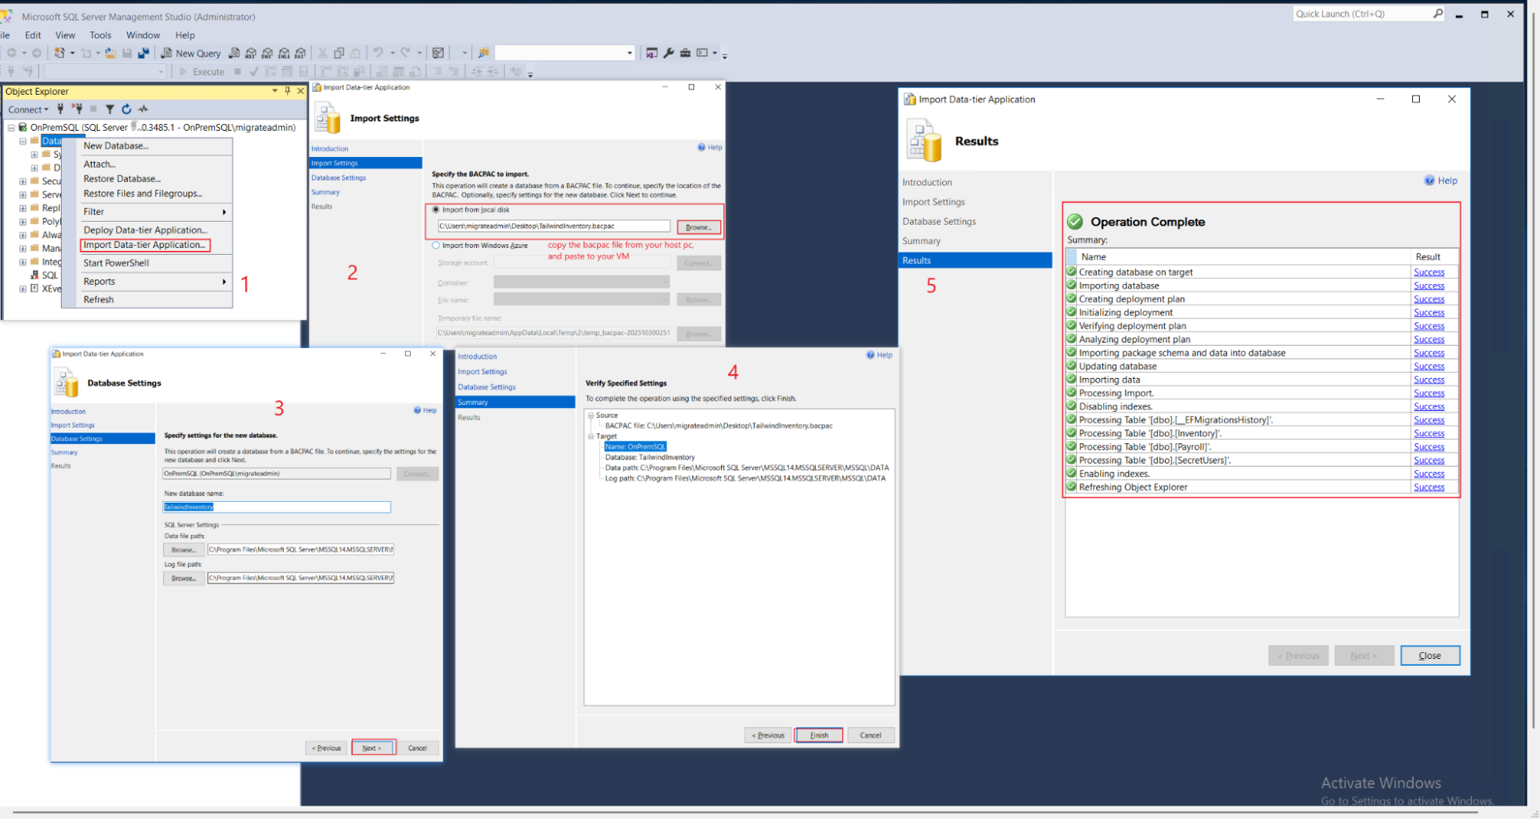The image size is (1540, 819).
Task: Open the Tools menu
Action: pyautogui.click(x=100, y=35)
